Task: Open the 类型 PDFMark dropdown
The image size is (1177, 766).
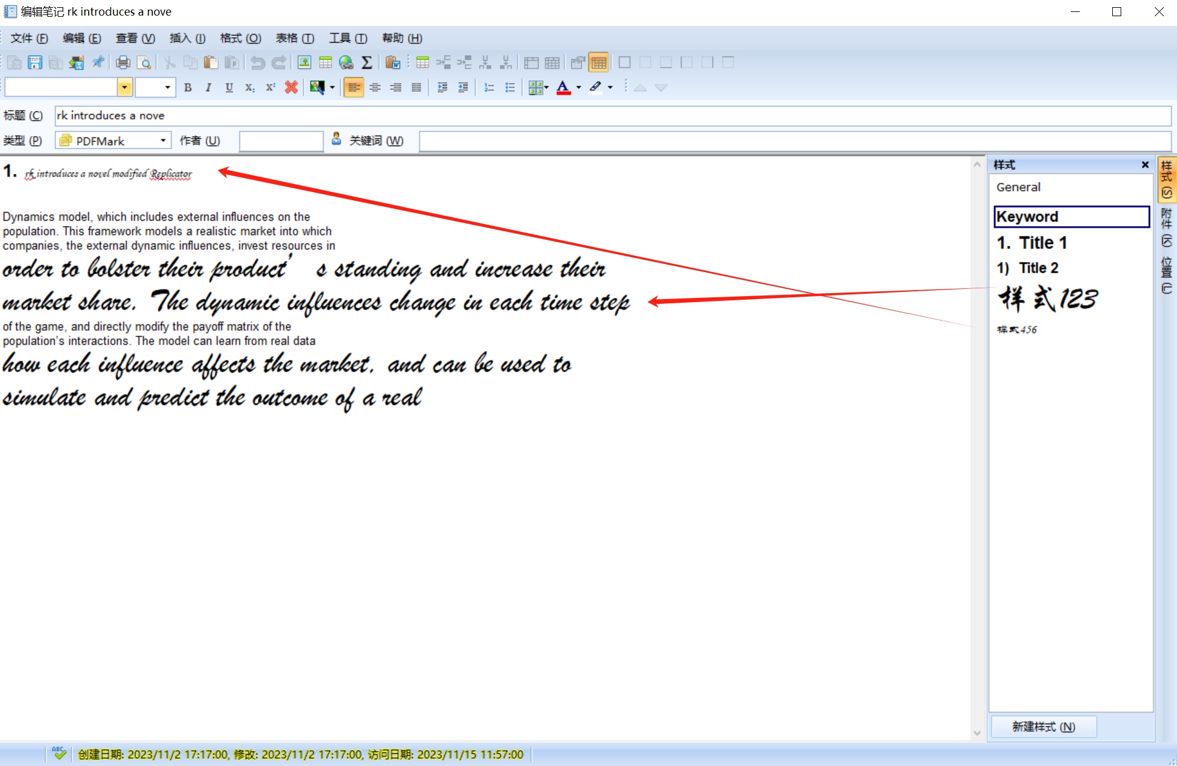Action: pyautogui.click(x=162, y=141)
